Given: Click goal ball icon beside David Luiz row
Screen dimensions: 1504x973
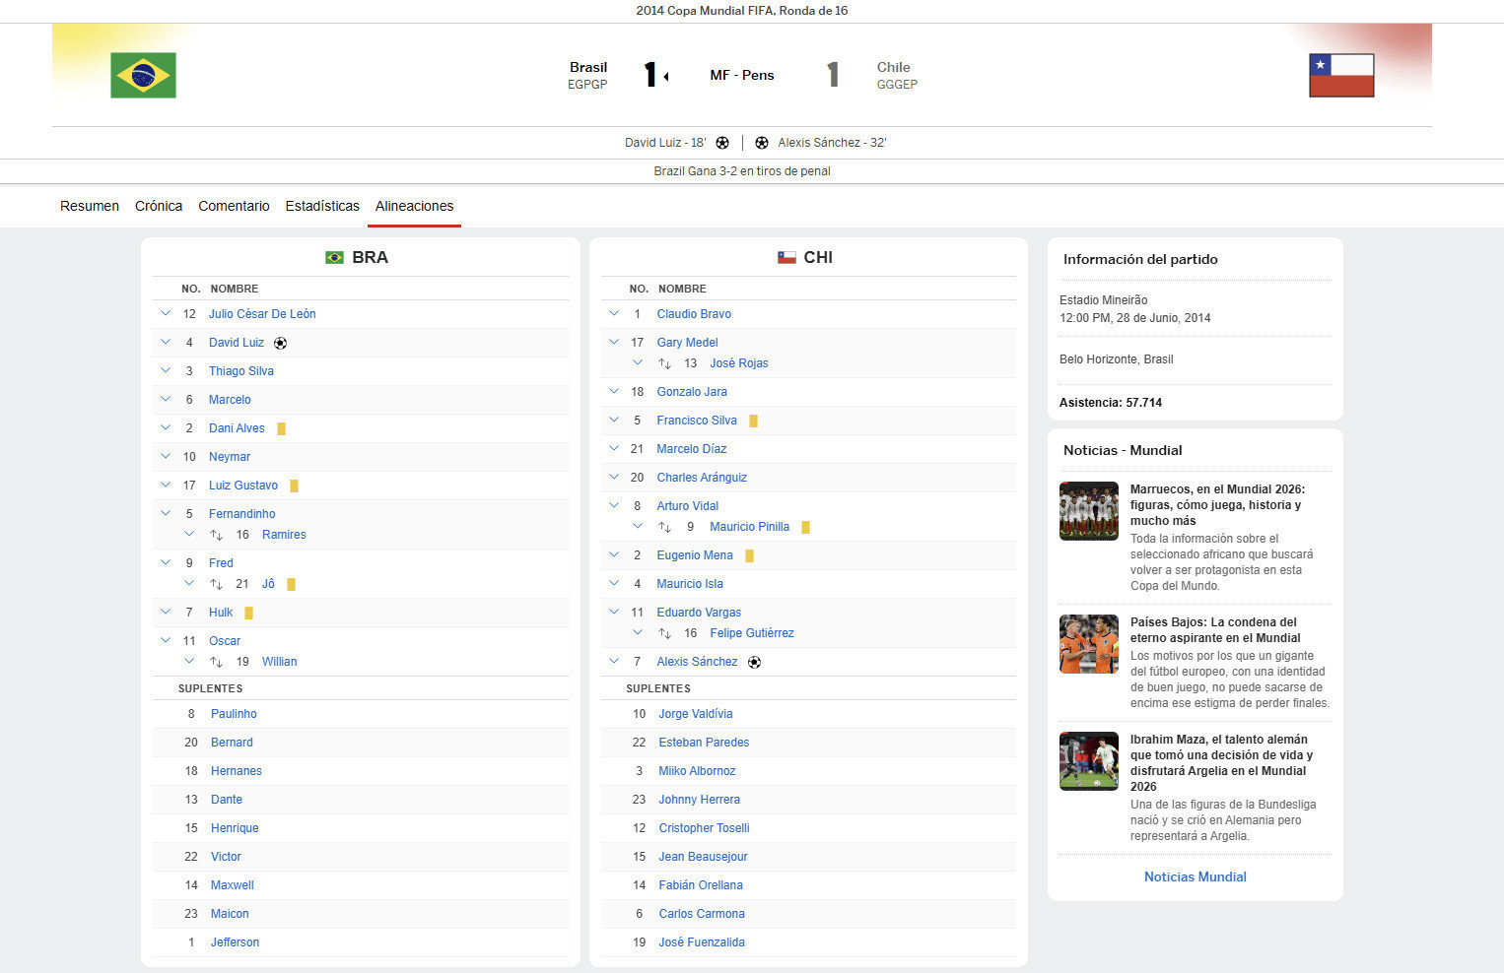Looking at the screenshot, I should tap(281, 344).
